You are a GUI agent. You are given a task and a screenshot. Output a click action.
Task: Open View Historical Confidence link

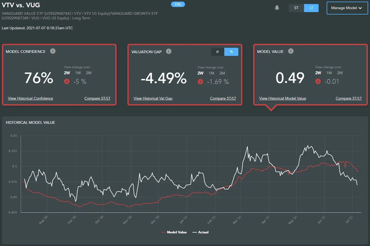point(30,98)
